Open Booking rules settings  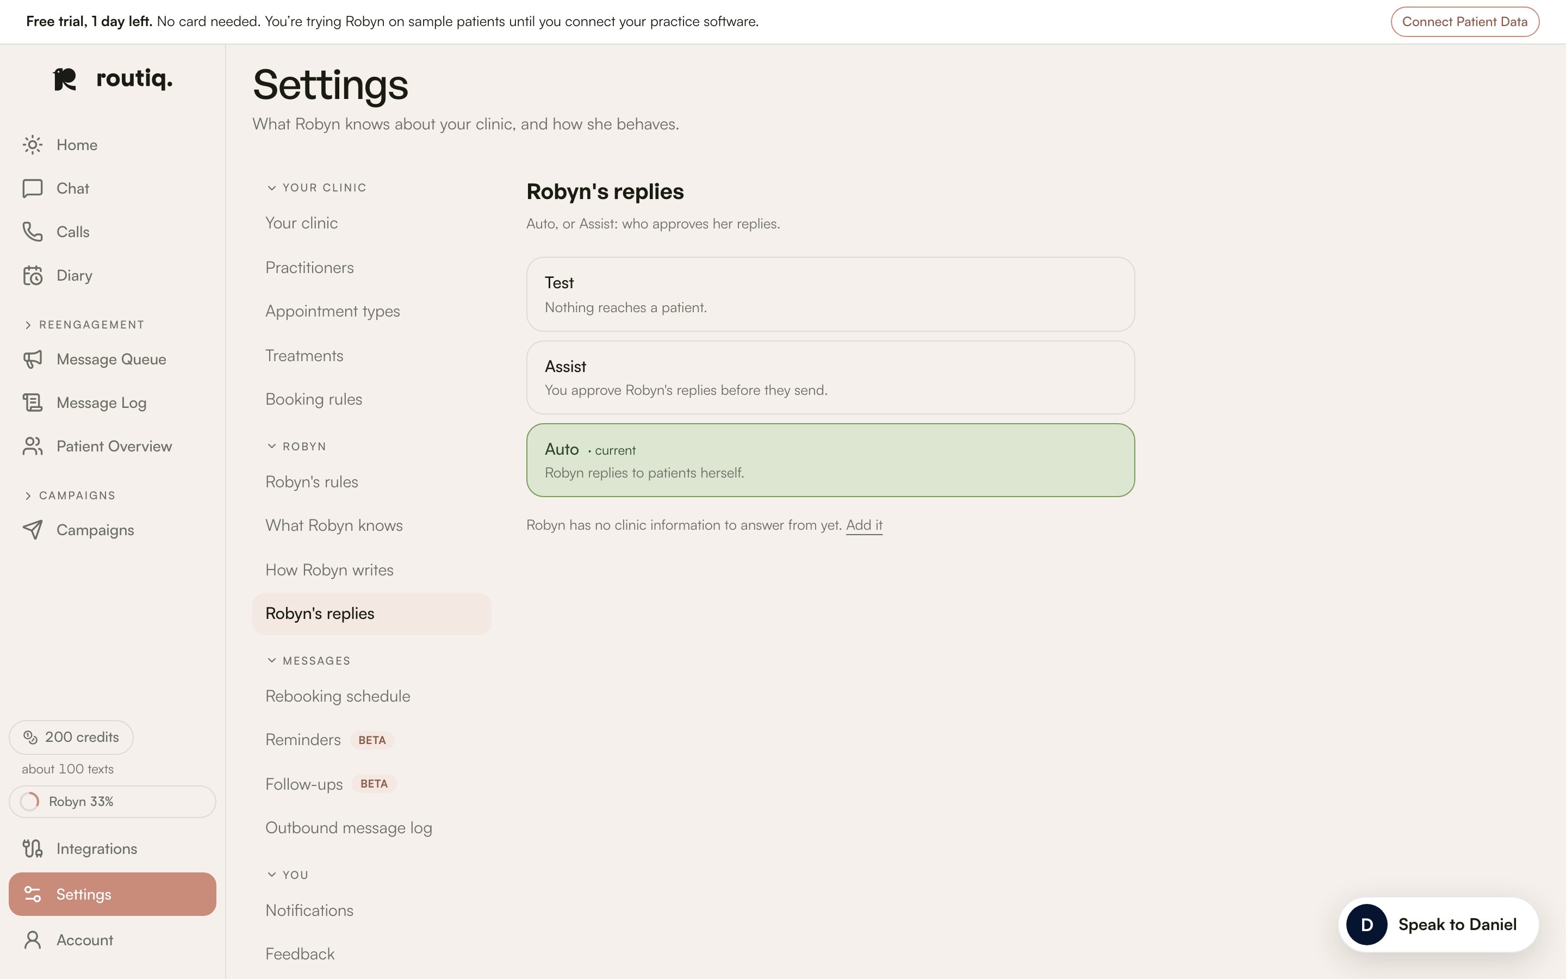(371, 400)
